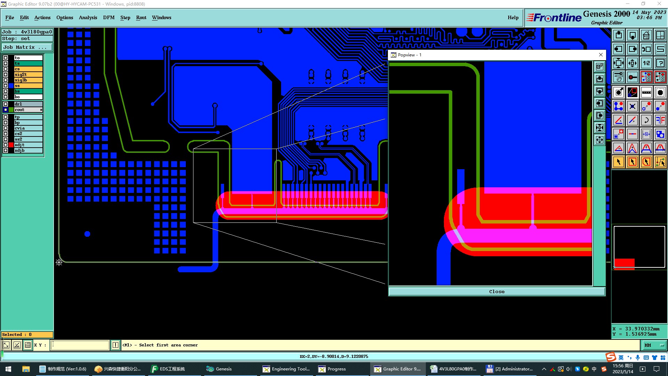Click the Job Matrix button
This screenshot has height=376, width=668.
(x=27, y=47)
